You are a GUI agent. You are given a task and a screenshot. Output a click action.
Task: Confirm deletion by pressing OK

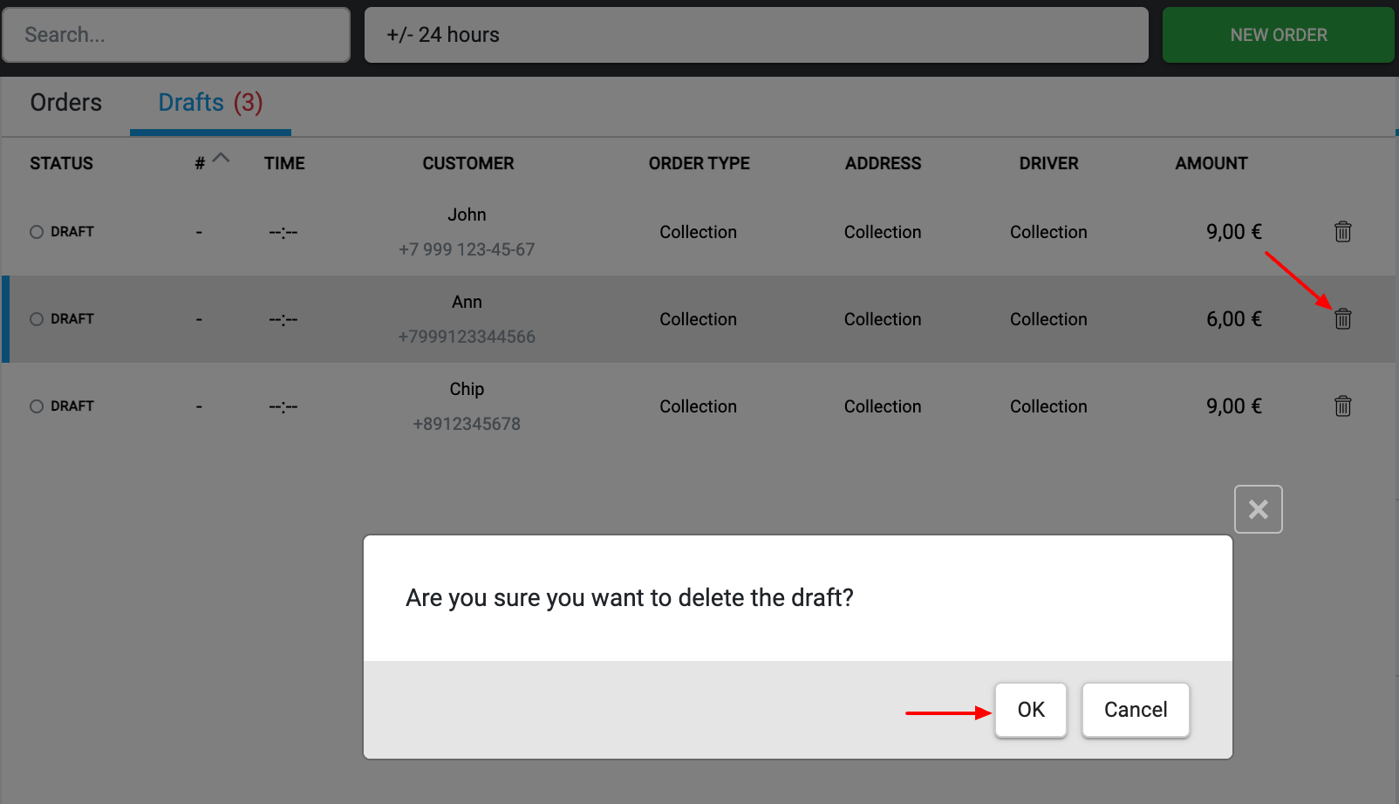(x=1030, y=710)
